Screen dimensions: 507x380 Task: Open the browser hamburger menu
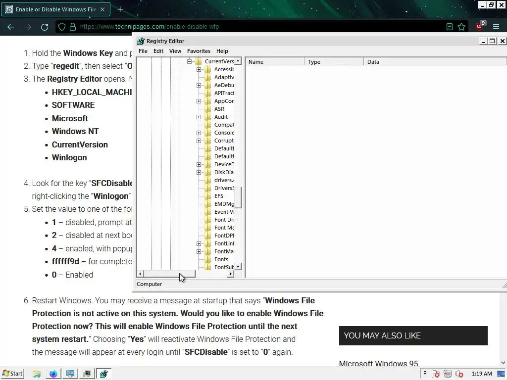tap(496, 27)
